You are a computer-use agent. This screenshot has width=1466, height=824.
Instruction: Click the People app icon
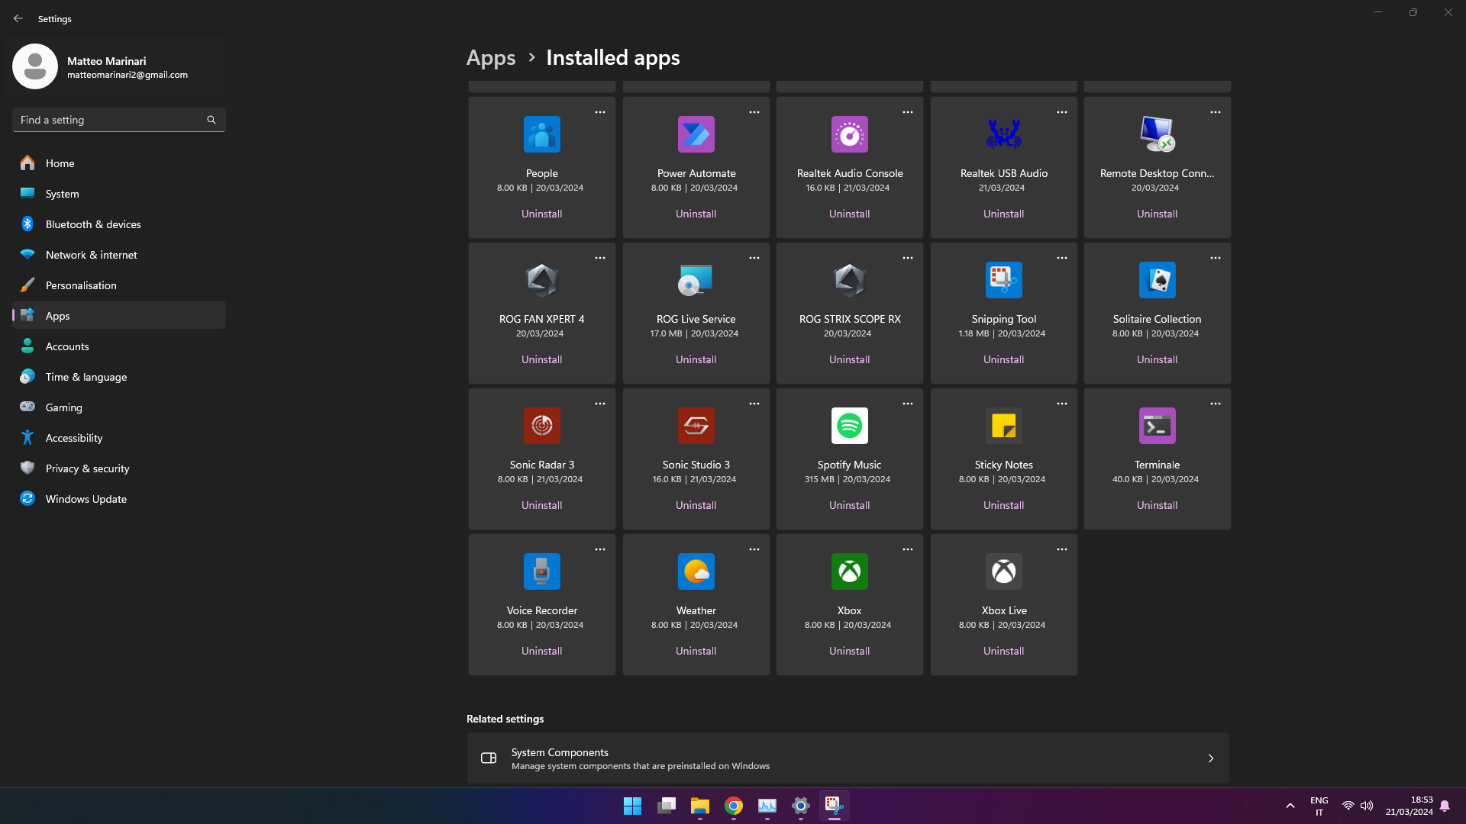[541, 134]
